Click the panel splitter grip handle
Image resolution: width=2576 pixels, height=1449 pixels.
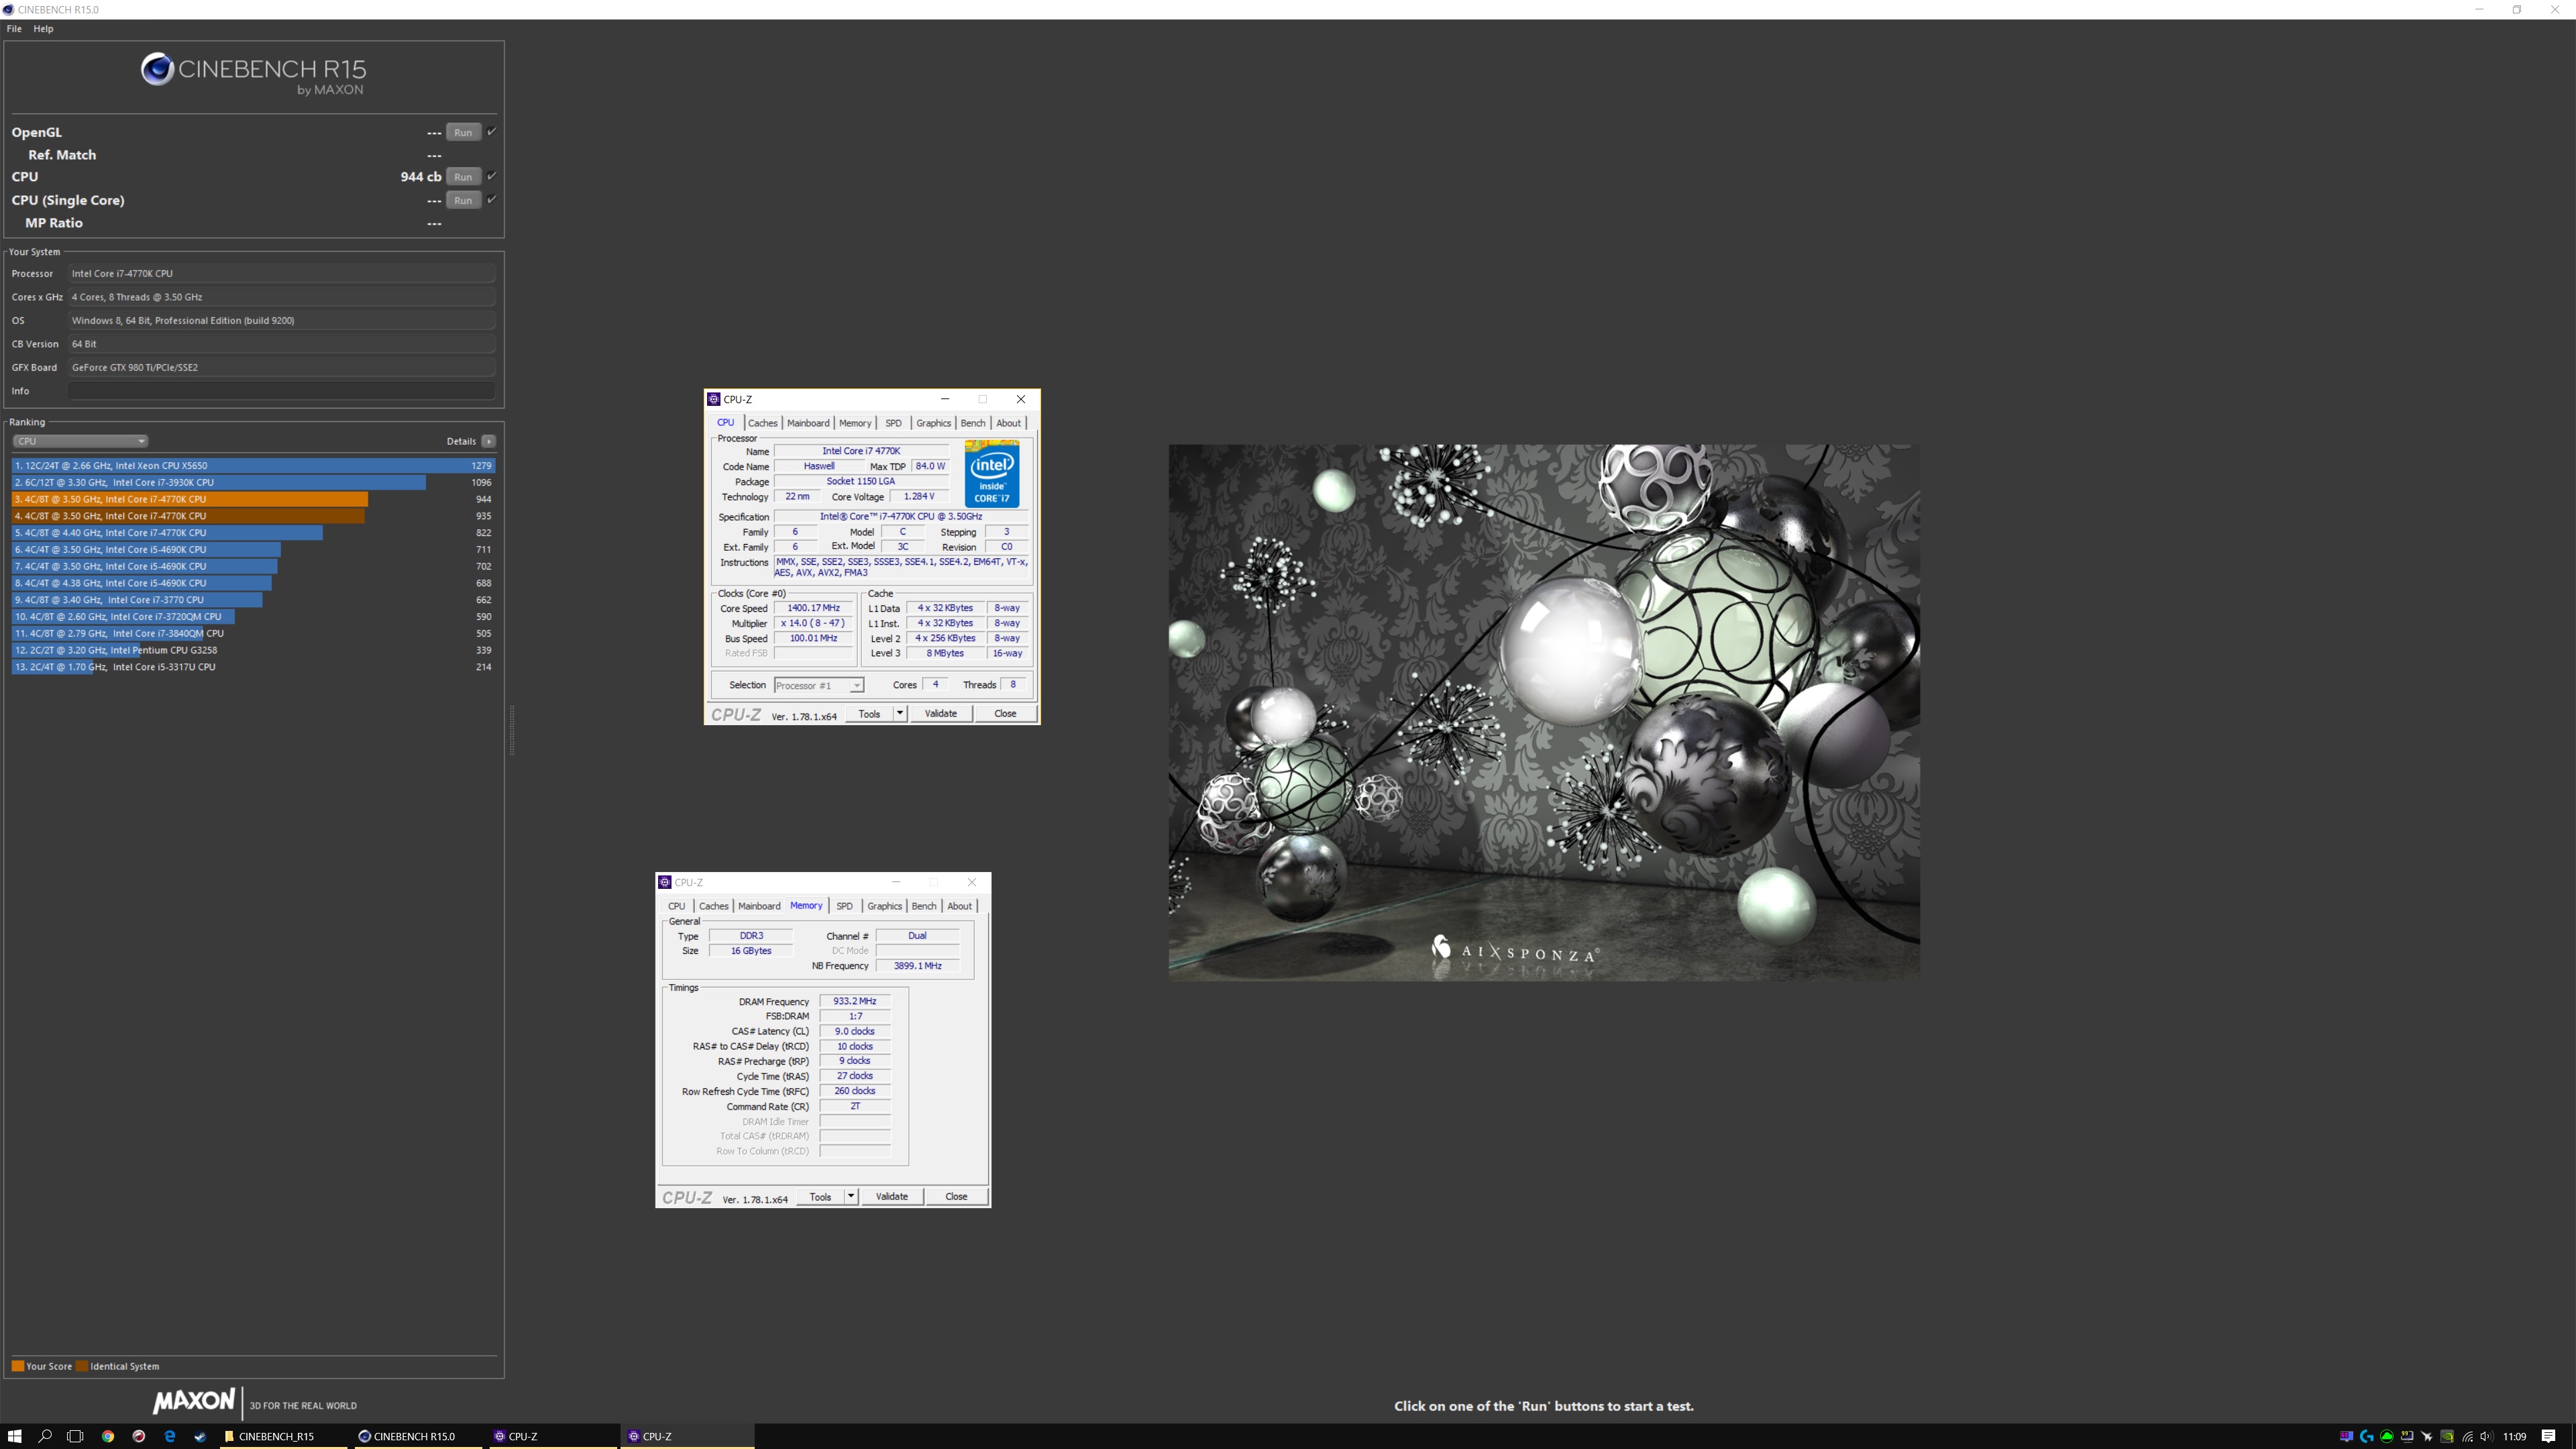[x=512, y=729]
